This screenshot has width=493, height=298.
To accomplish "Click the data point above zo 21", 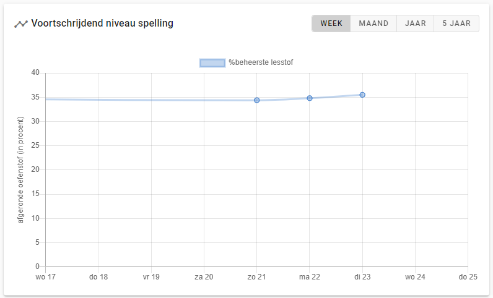I will tap(257, 100).
